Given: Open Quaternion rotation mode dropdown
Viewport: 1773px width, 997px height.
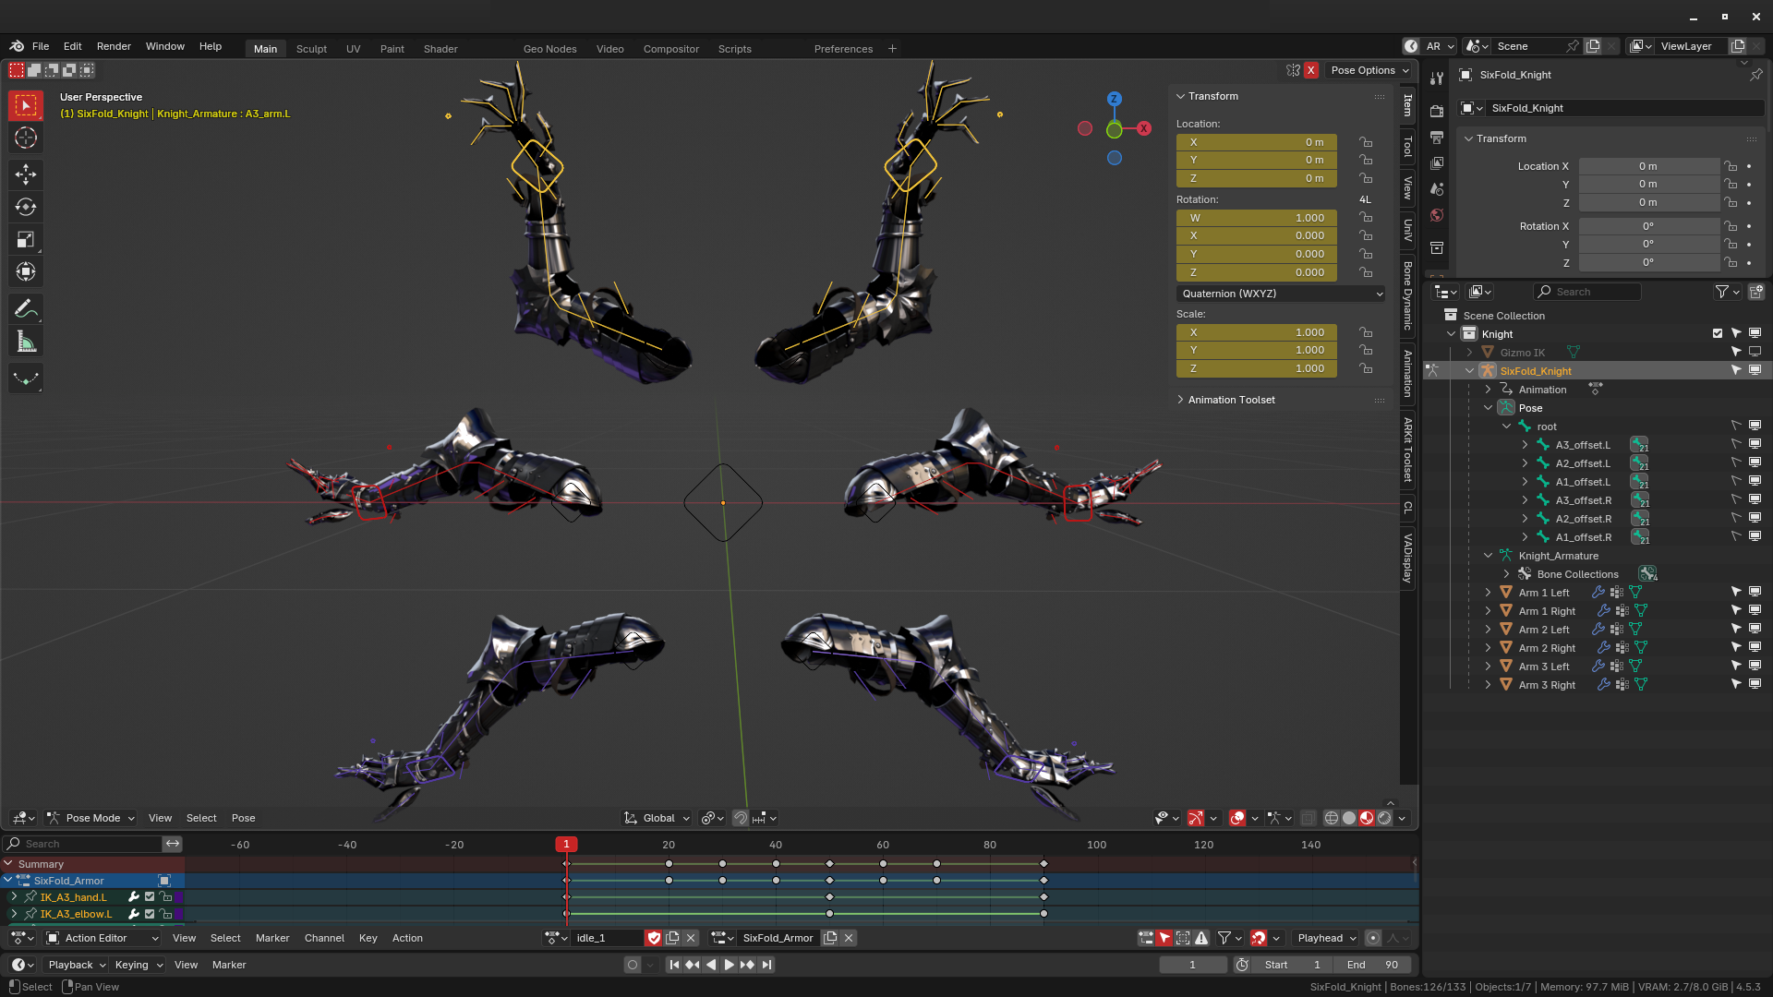Looking at the screenshot, I should tap(1281, 294).
